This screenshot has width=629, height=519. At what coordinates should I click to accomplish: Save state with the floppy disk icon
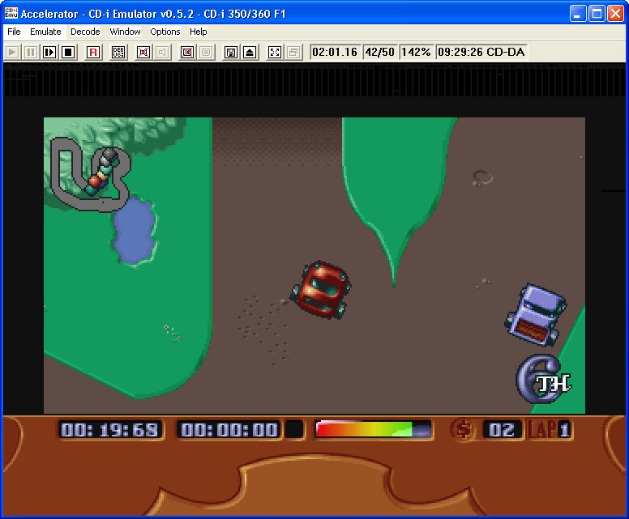(231, 52)
